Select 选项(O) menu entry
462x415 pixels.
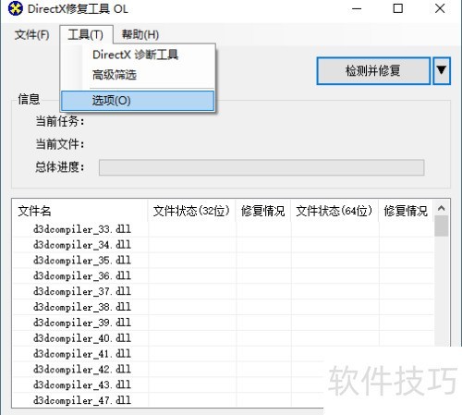point(138,101)
